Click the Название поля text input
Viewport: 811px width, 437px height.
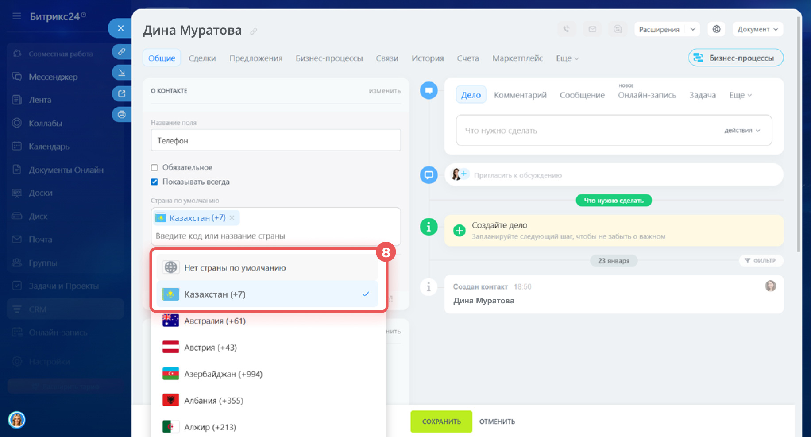click(275, 141)
